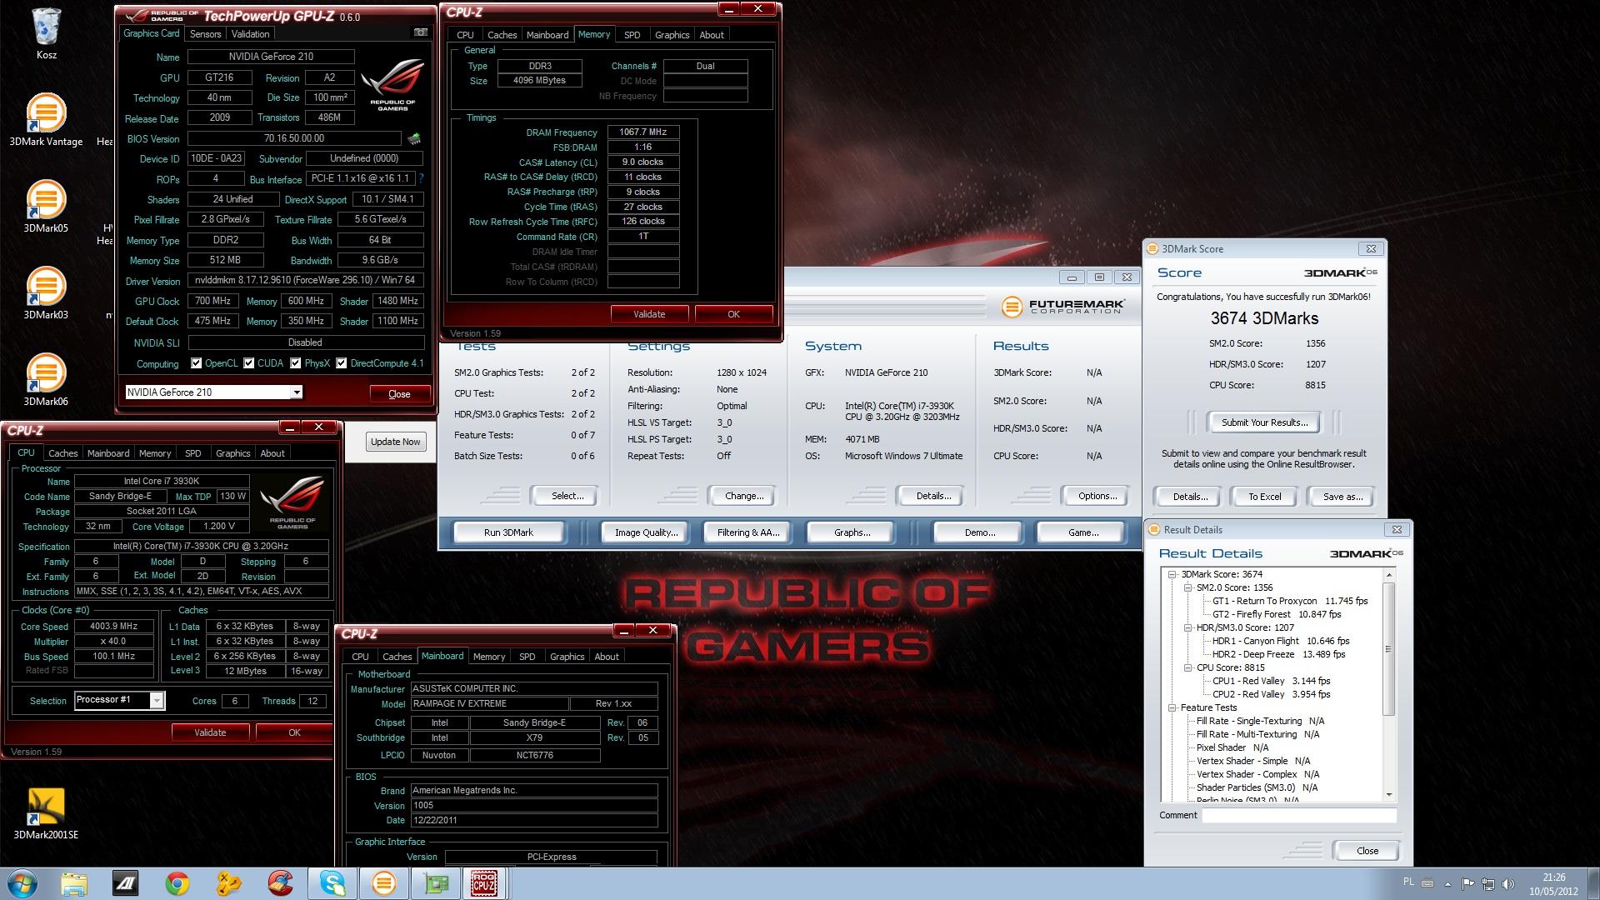The image size is (1600, 900).
Task: Launch the 3DMark03 desktop shortcut
Action: [46, 293]
